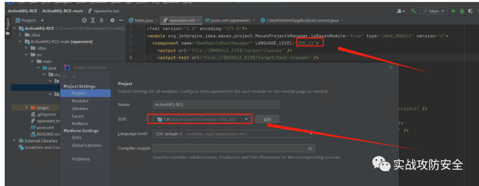Click folder browse icon in Compiler output field
The image size is (479, 186).
[x=310, y=148]
